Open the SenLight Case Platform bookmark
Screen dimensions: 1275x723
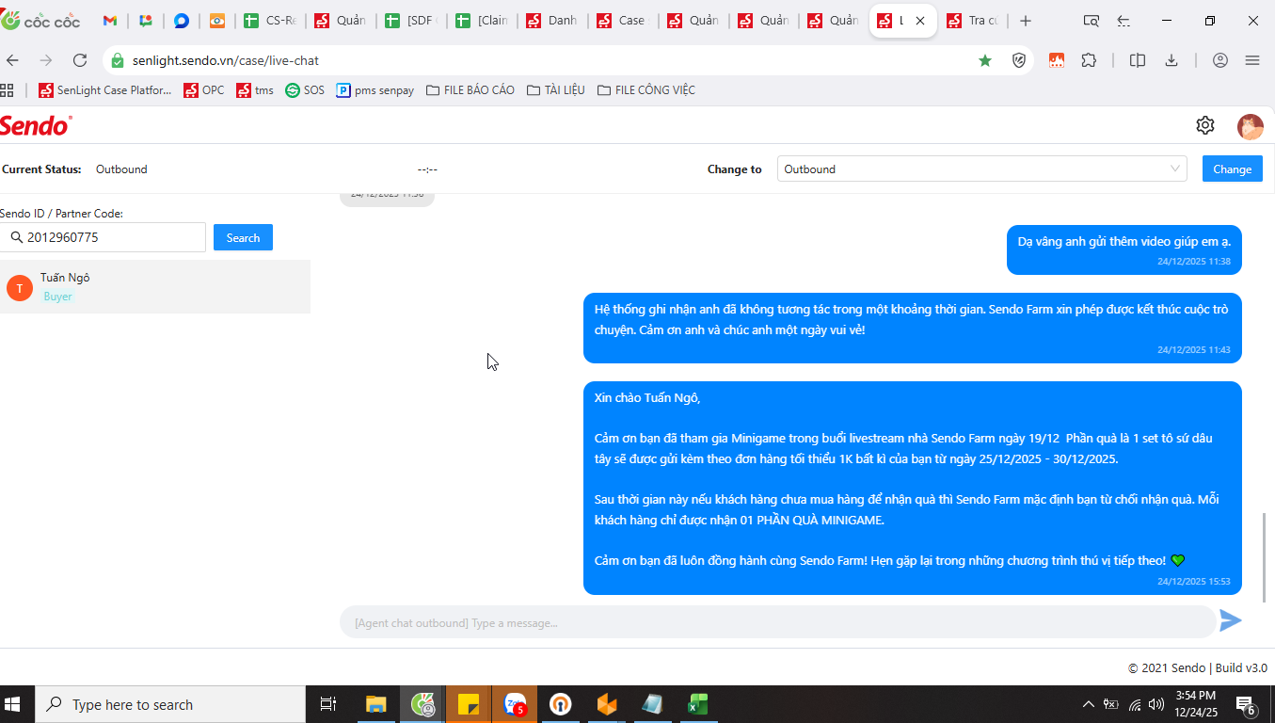(105, 90)
